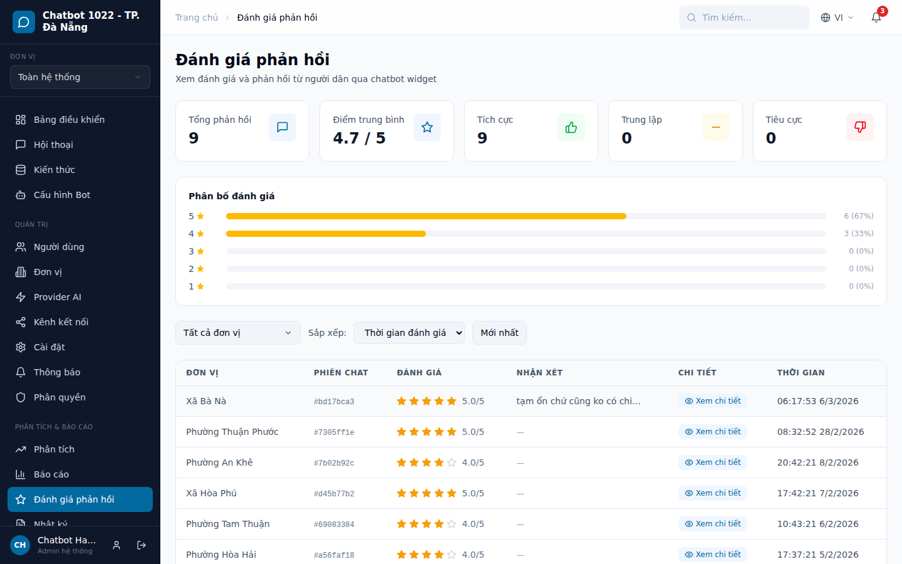Select Provider AI in sidebar
902x564 pixels.
click(58, 297)
